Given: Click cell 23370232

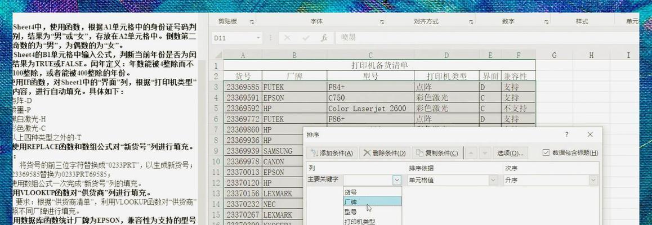Looking at the screenshot, I should click(243, 204).
